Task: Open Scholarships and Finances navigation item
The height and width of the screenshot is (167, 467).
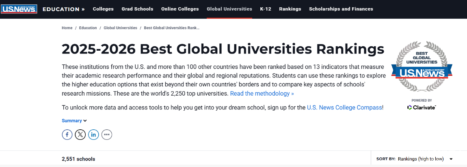Action: [341, 9]
